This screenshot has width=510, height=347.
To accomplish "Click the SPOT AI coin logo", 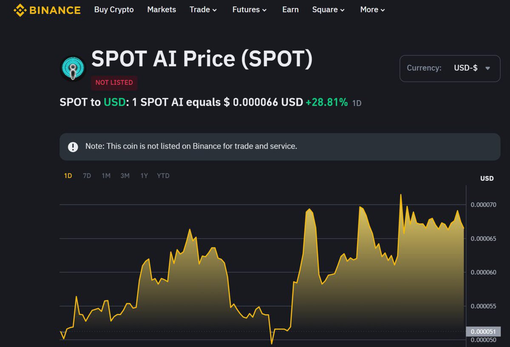I will pos(72,68).
